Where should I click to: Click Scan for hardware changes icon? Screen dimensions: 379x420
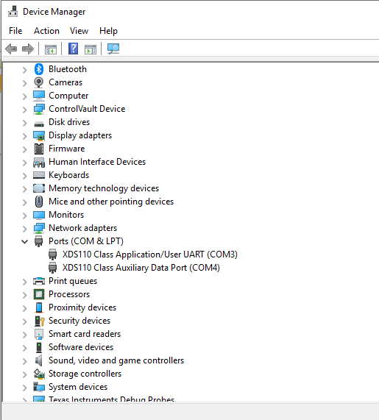[x=113, y=49]
